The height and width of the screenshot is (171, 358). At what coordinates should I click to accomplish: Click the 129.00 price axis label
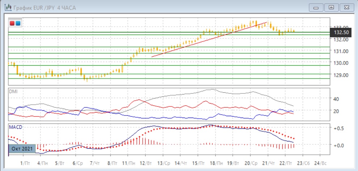coord(340,75)
